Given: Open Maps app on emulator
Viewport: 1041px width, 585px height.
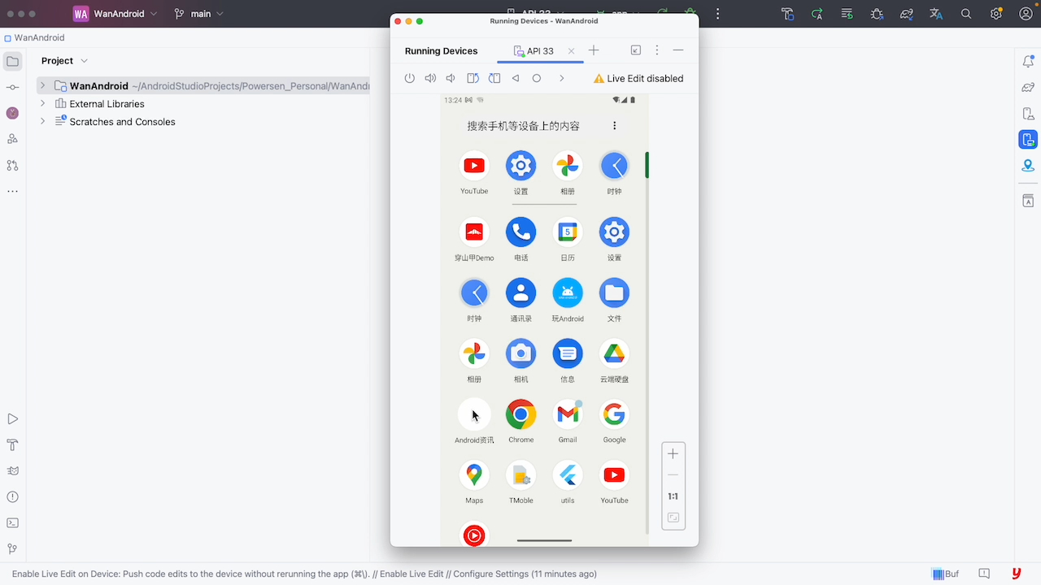Looking at the screenshot, I should pos(474,482).
